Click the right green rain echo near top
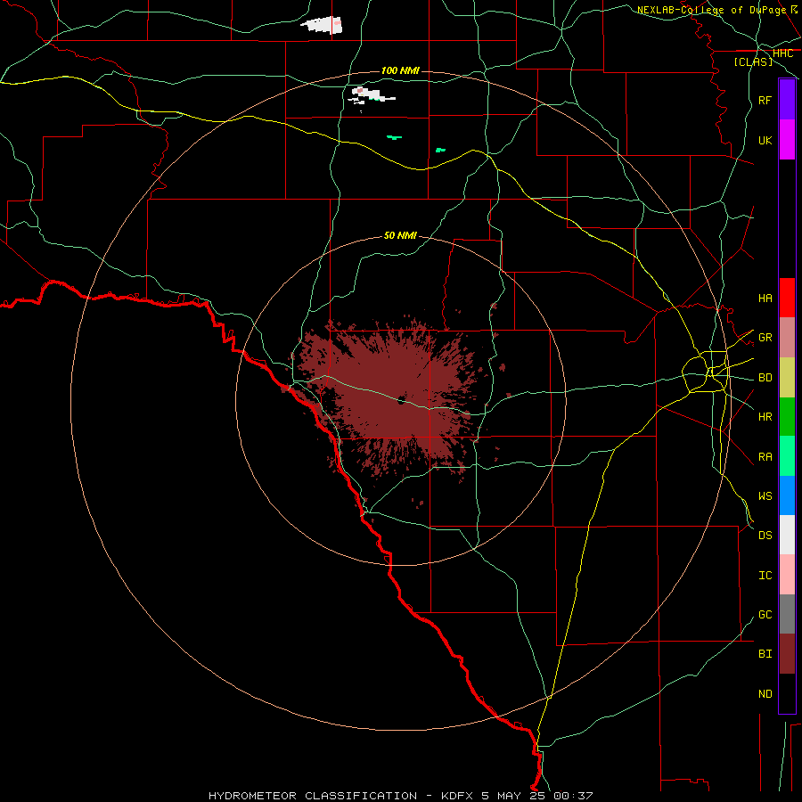802x802 pixels. [440, 150]
